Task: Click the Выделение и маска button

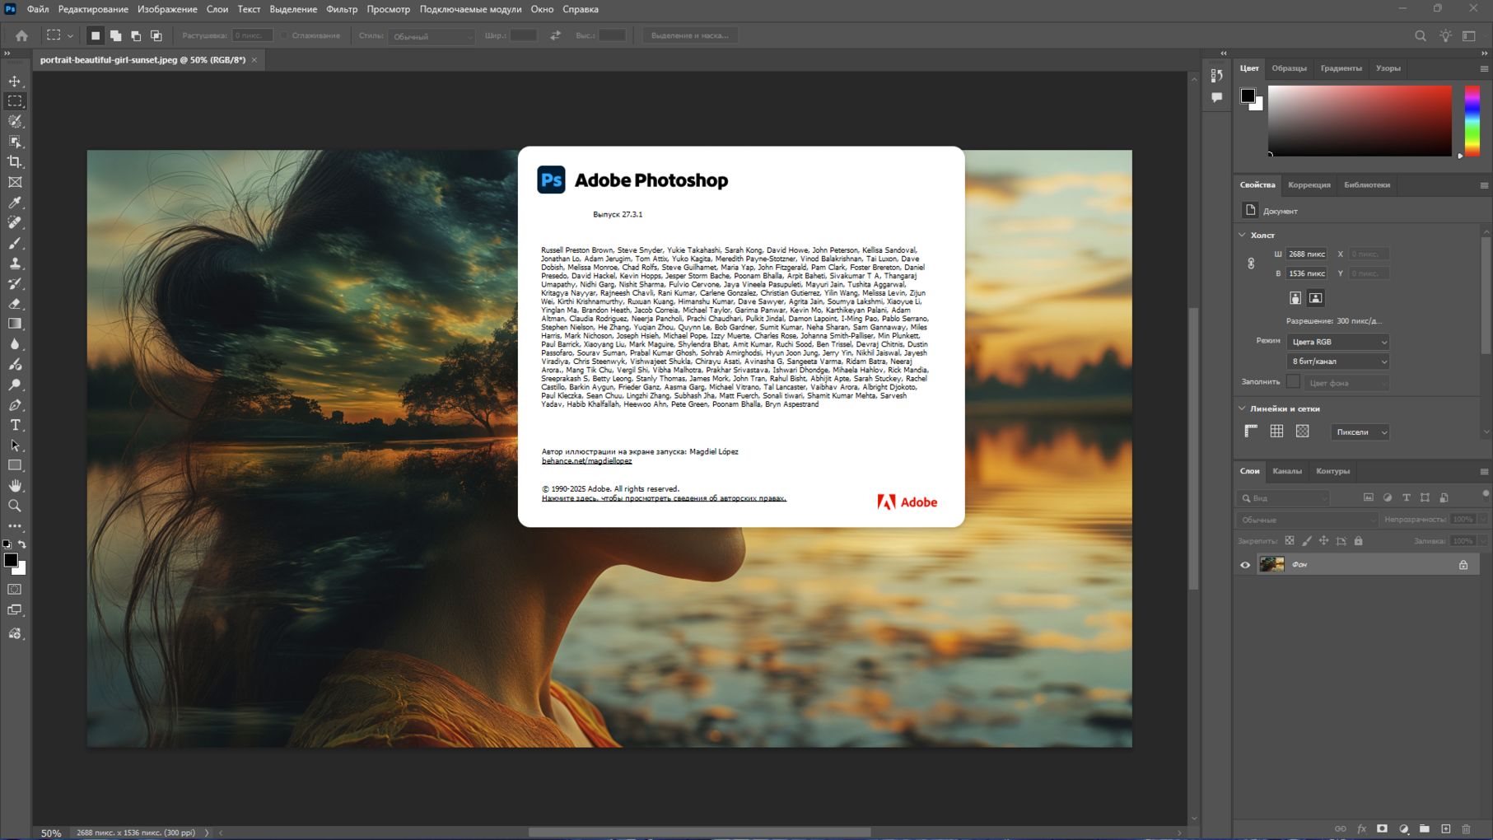Action: 689,35
